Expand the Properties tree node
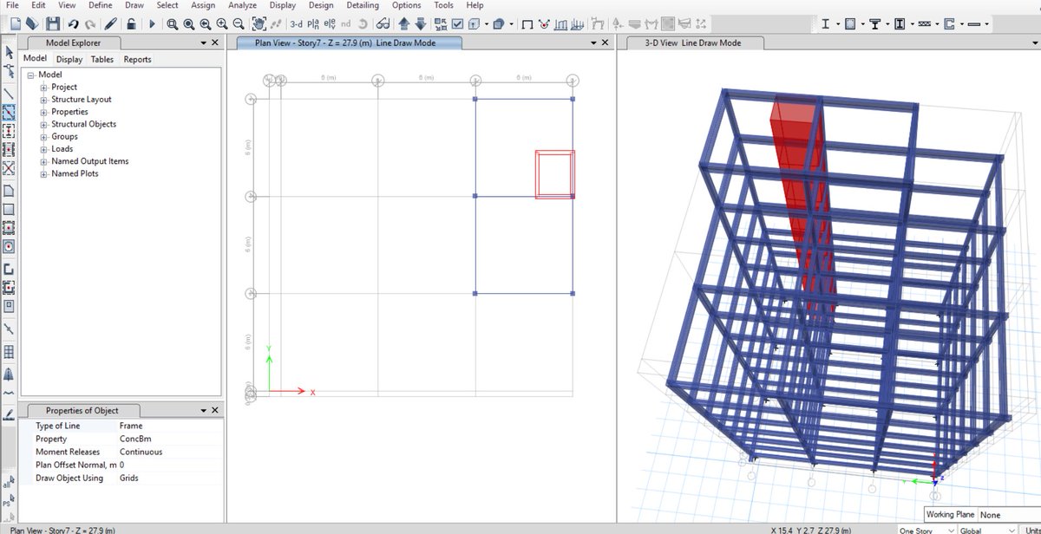1041x534 pixels. pyautogui.click(x=43, y=112)
